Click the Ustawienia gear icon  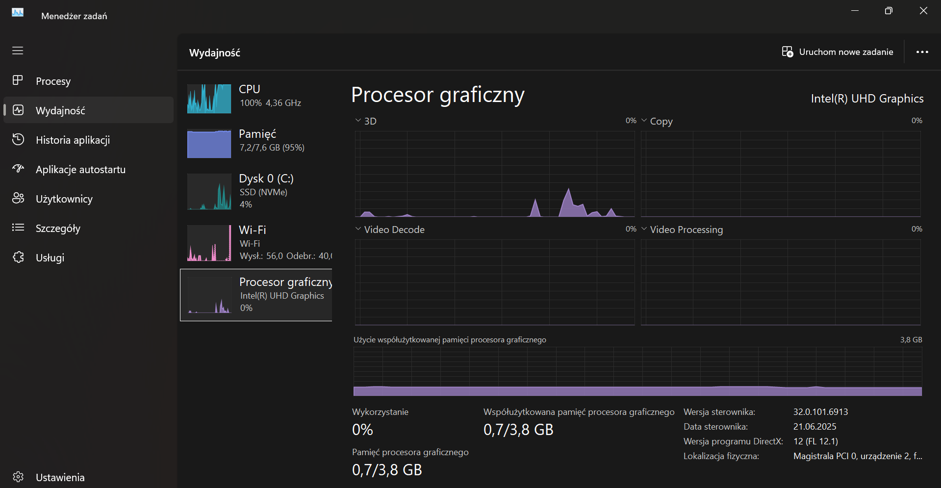(x=18, y=477)
